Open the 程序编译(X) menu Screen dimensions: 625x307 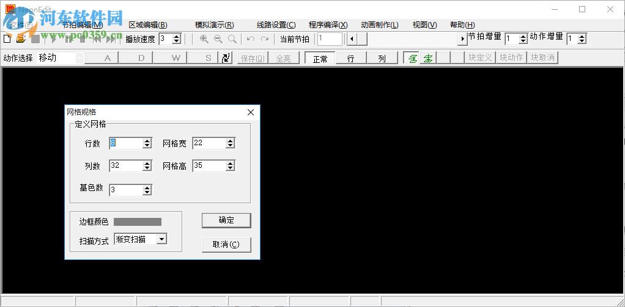(x=328, y=25)
